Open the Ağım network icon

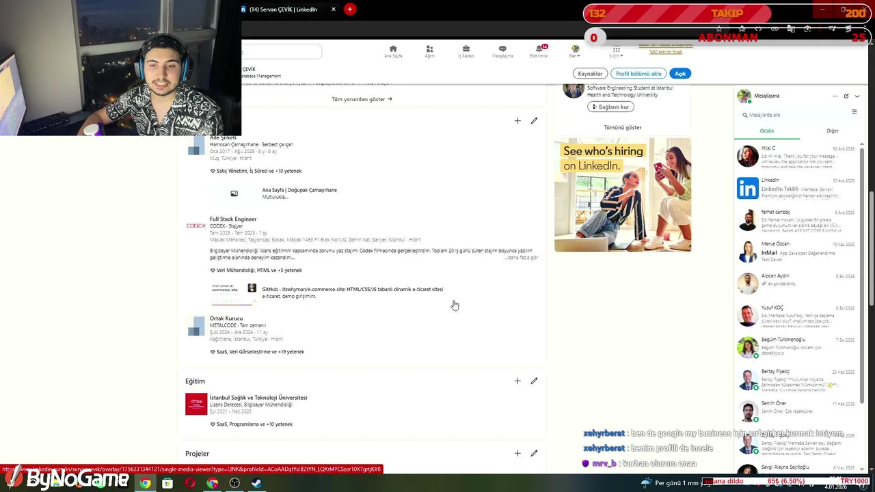429,51
